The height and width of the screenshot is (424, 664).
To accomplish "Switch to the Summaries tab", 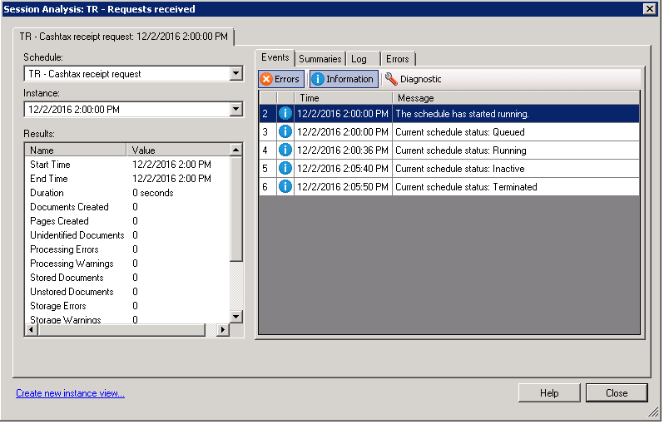I will [x=320, y=59].
